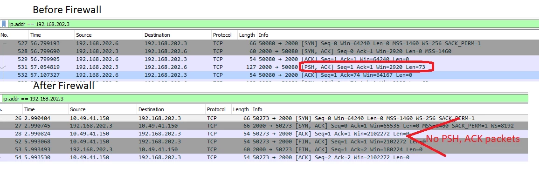Select packet number 54 in After Firewall capture
This screenshot has height=182, width=539.
coord(264,157)
